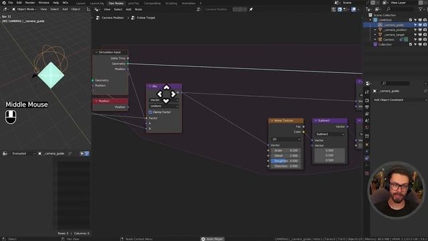Screen dimensions: 428x241
Task: Adjust the Noise Texture Roughness slider
Action: pos(286,161)
